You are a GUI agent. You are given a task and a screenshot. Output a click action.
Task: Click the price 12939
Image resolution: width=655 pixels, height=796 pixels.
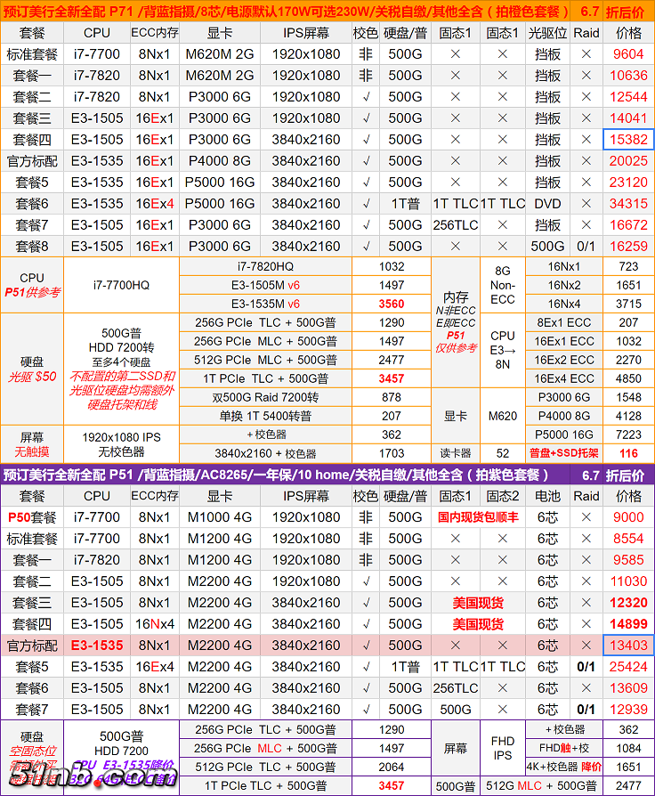(x=628, y=710)
